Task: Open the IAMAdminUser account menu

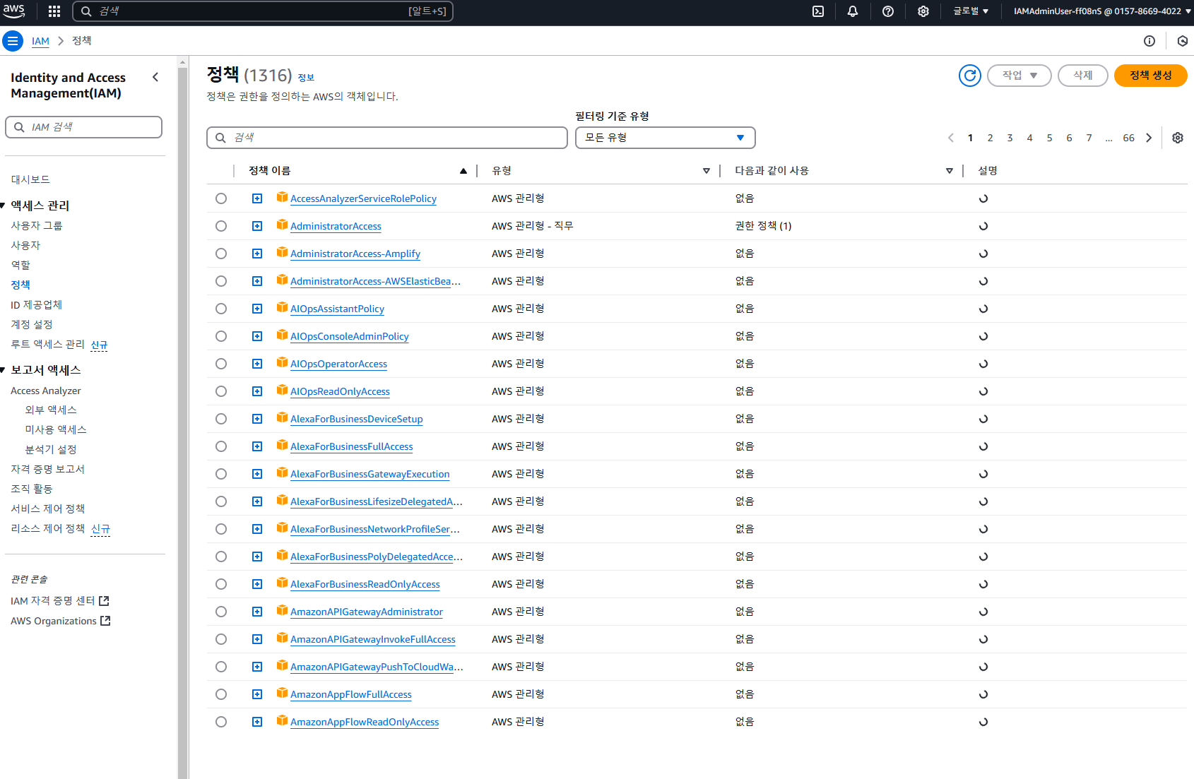Action: coord(1102,11)
